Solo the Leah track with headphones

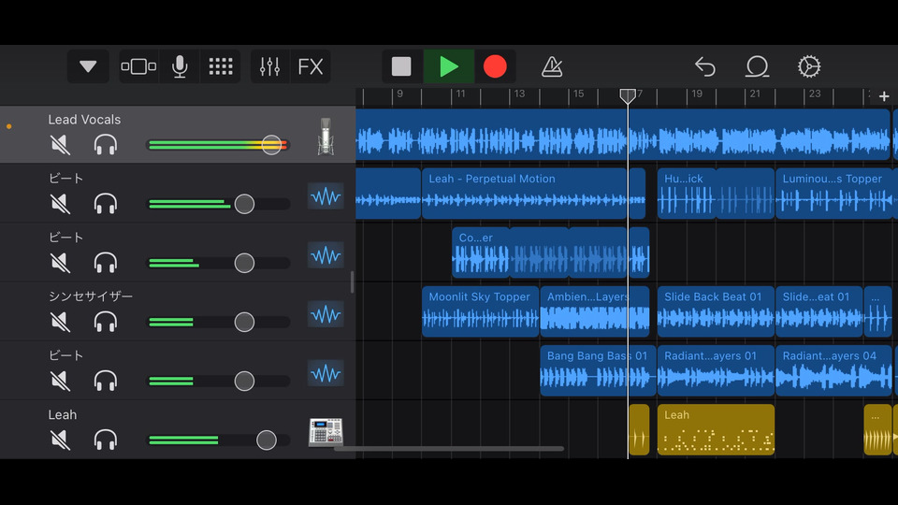[106, 440]
